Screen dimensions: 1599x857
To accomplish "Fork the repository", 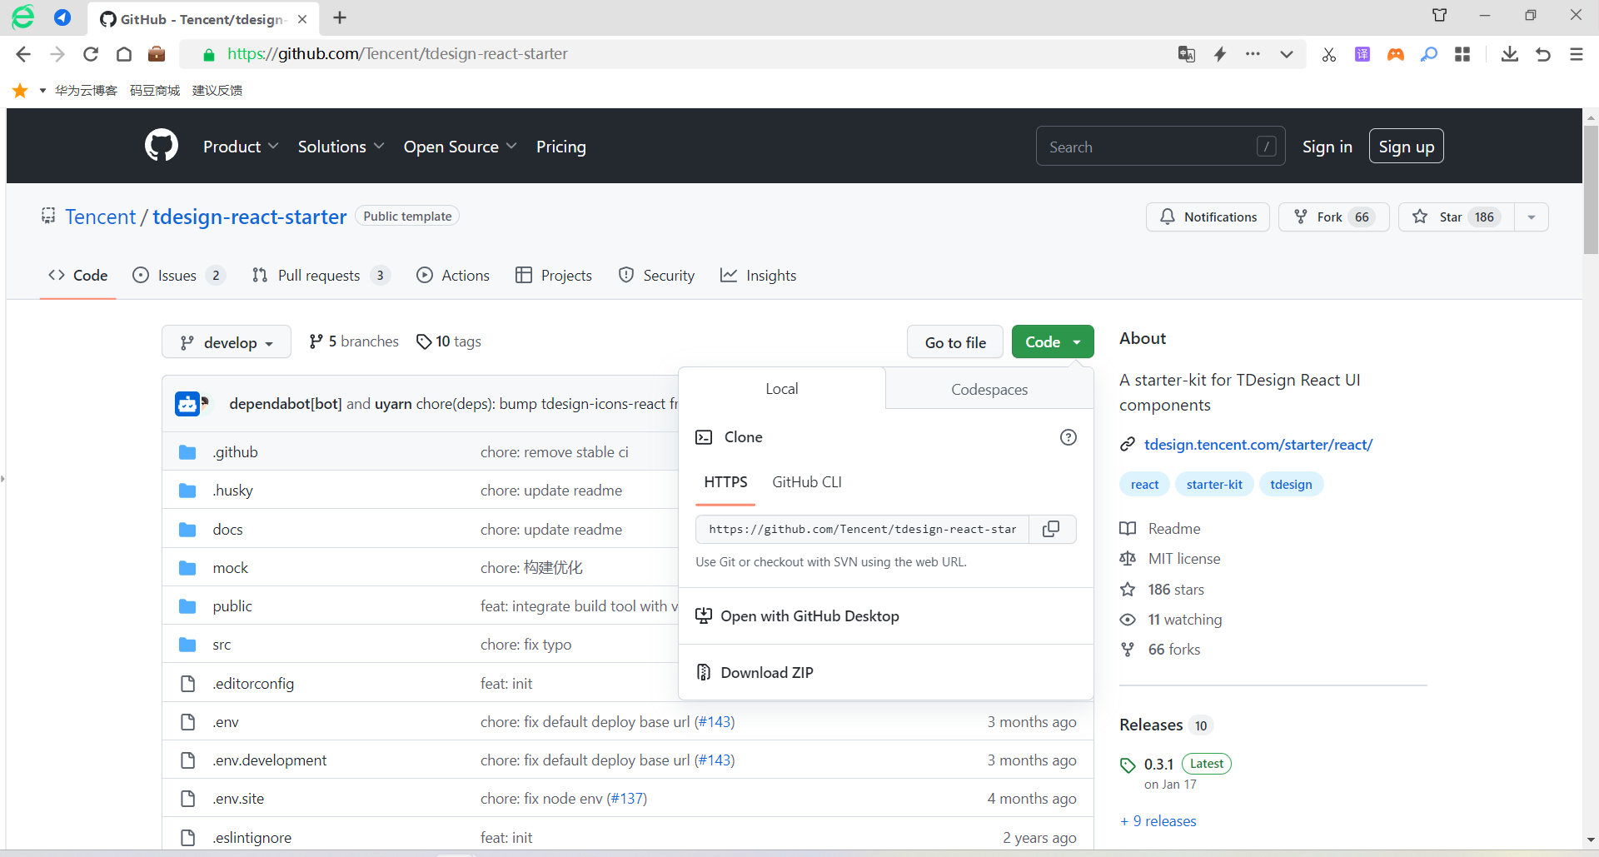I will [x=1334, y=217].
